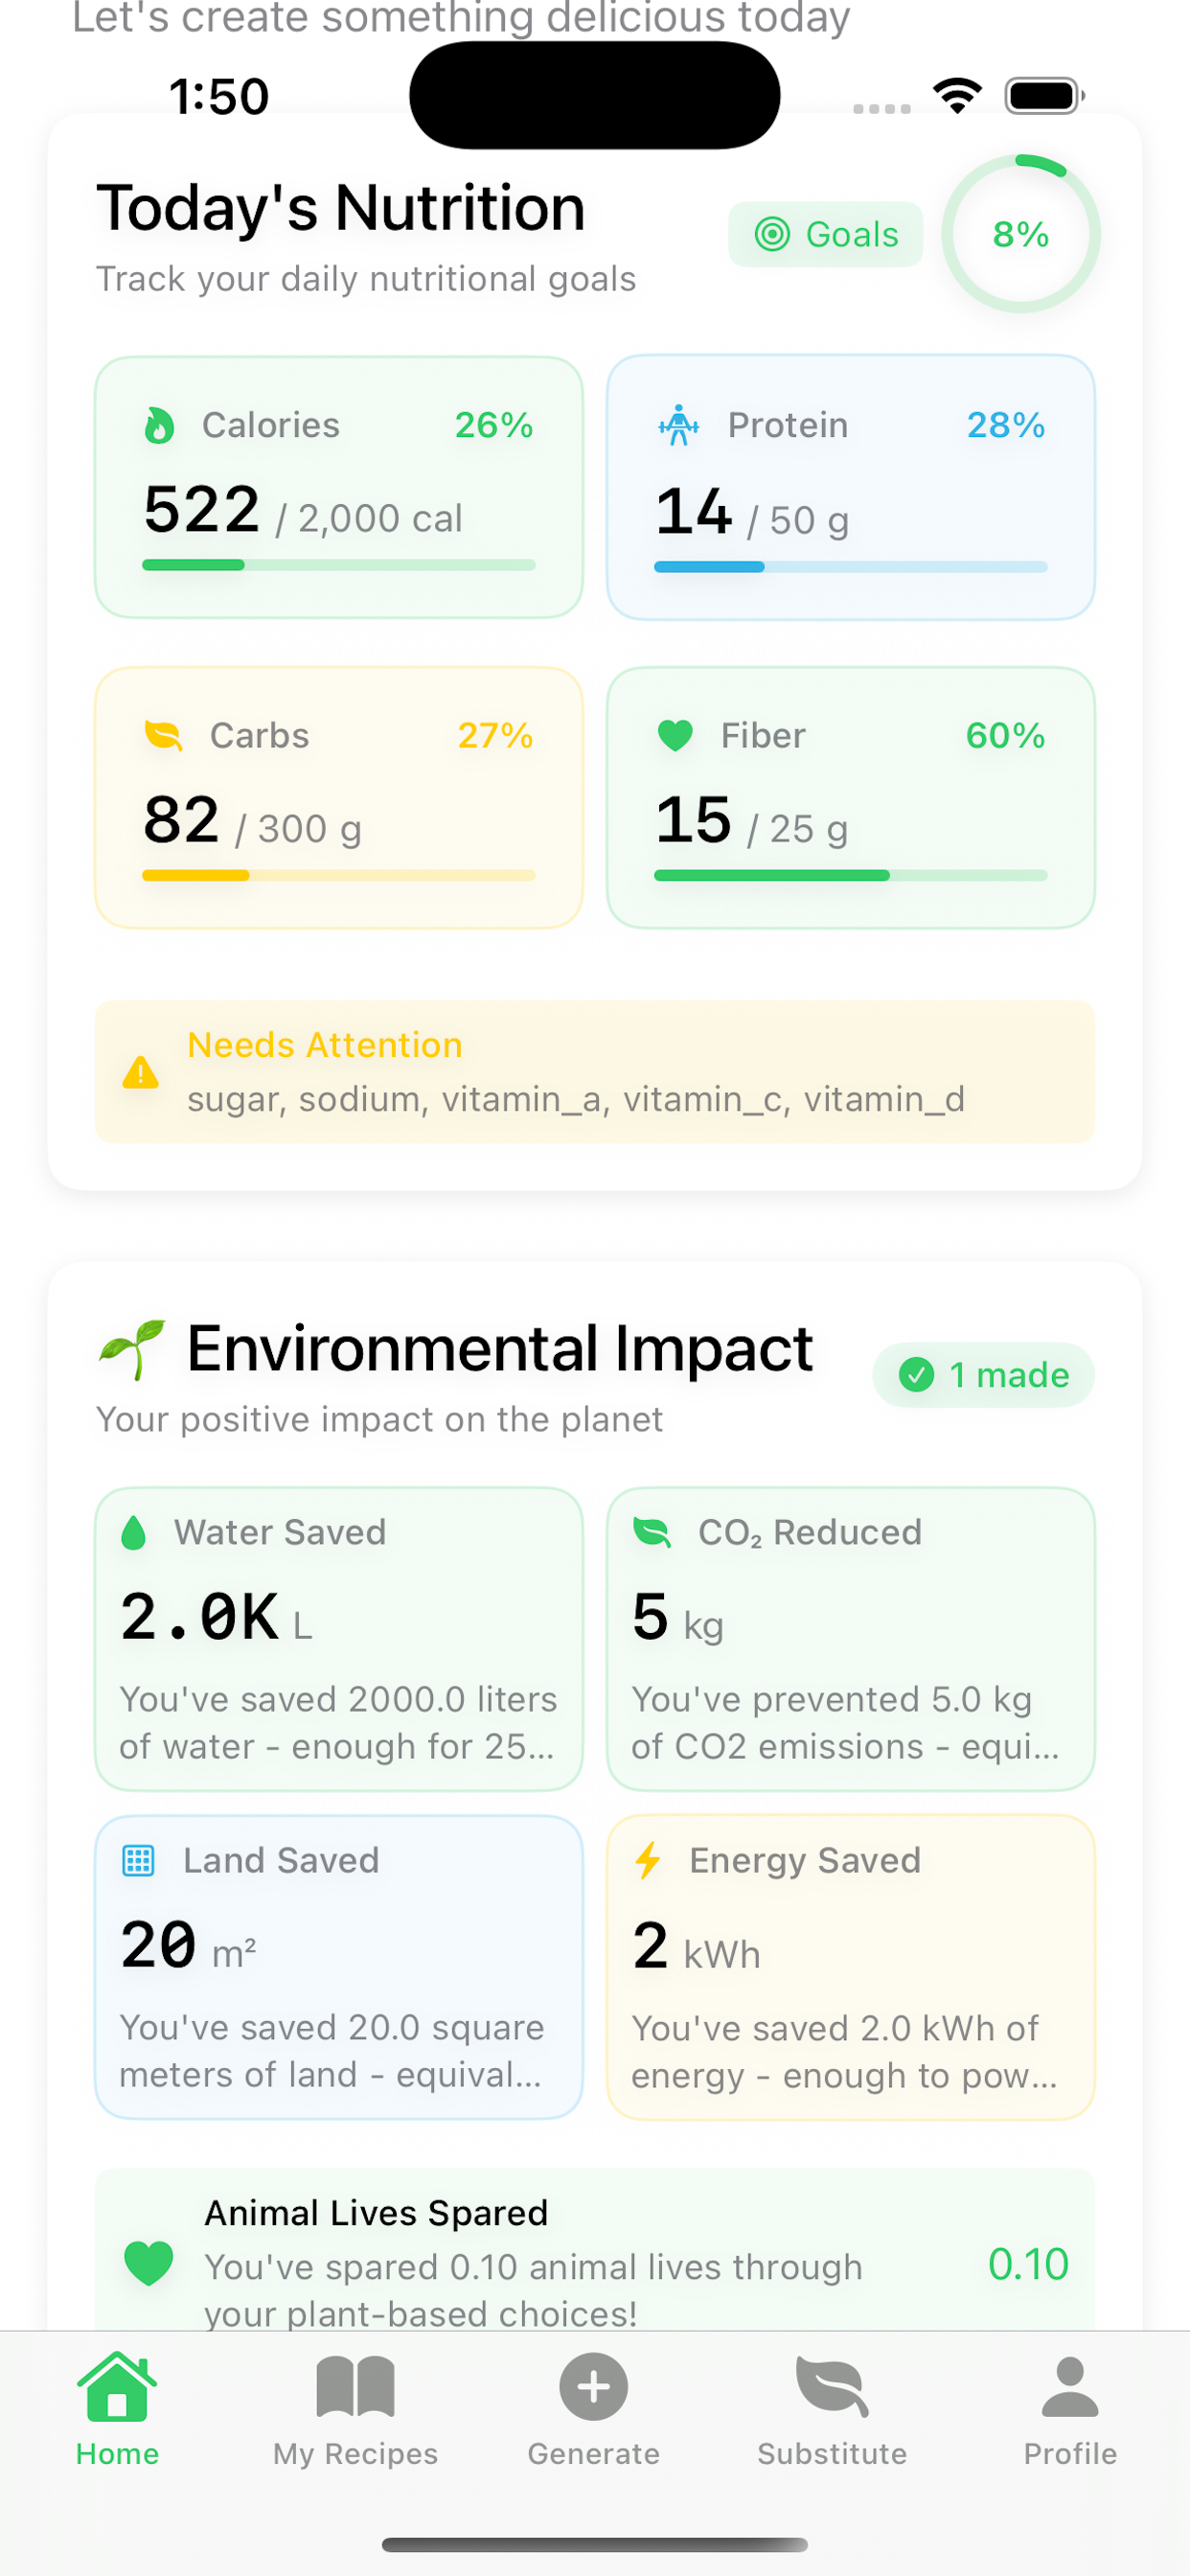
Task: Open the Goals button
Action: click(826, 235)
